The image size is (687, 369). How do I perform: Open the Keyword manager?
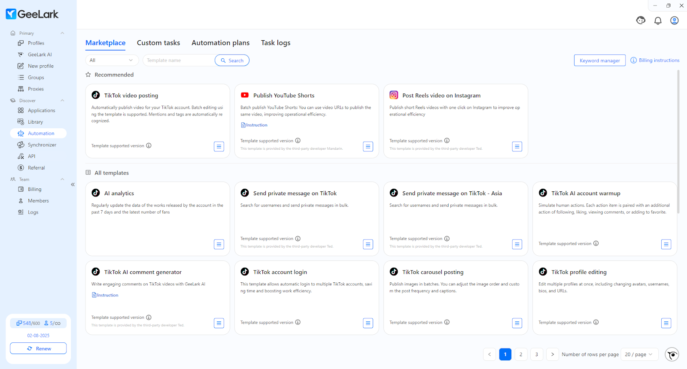coord(600,60)
